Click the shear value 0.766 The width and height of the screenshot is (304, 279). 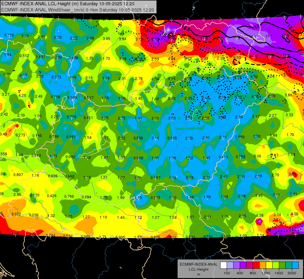tap(69, 197)
